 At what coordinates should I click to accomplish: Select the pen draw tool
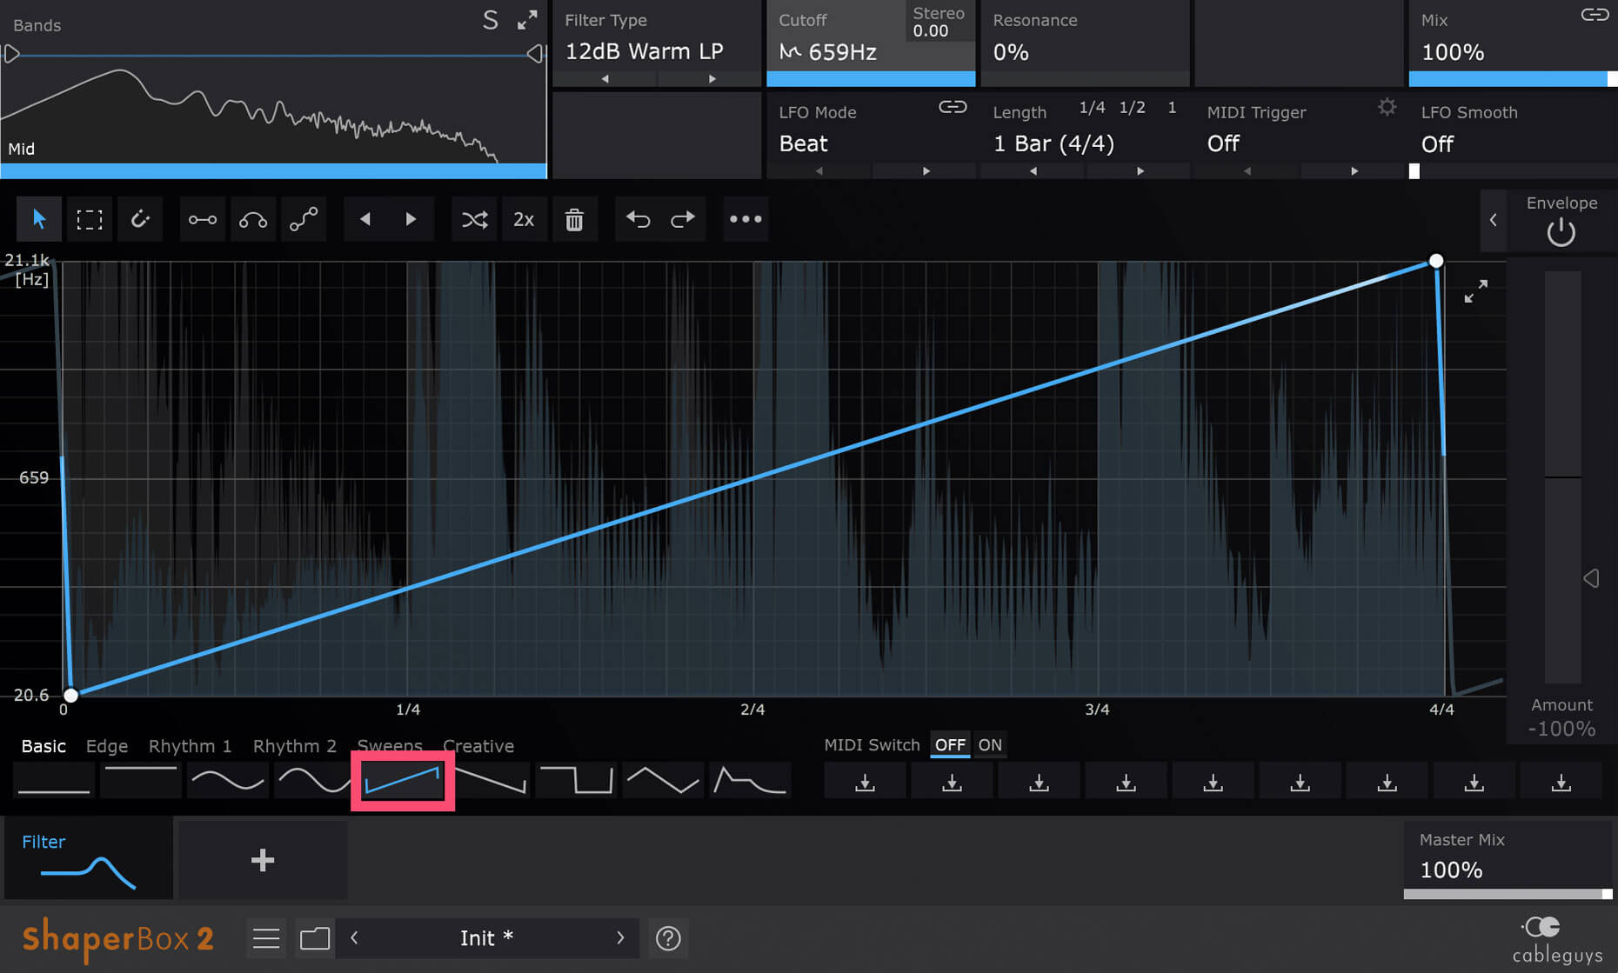tap(140, 219)
